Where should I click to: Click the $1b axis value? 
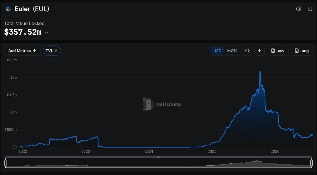coord(14,112)
